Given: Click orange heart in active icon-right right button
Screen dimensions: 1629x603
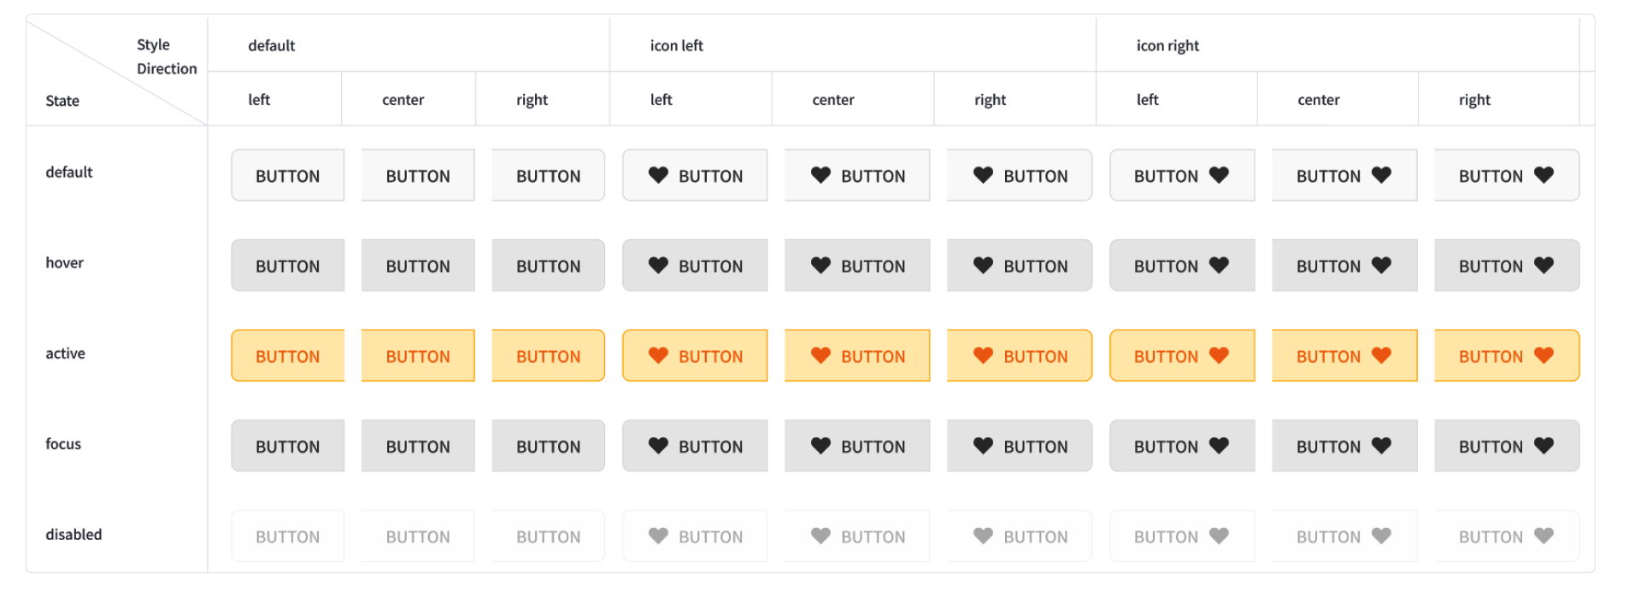Looking at the screenshot, I should tap(1544, 355).
